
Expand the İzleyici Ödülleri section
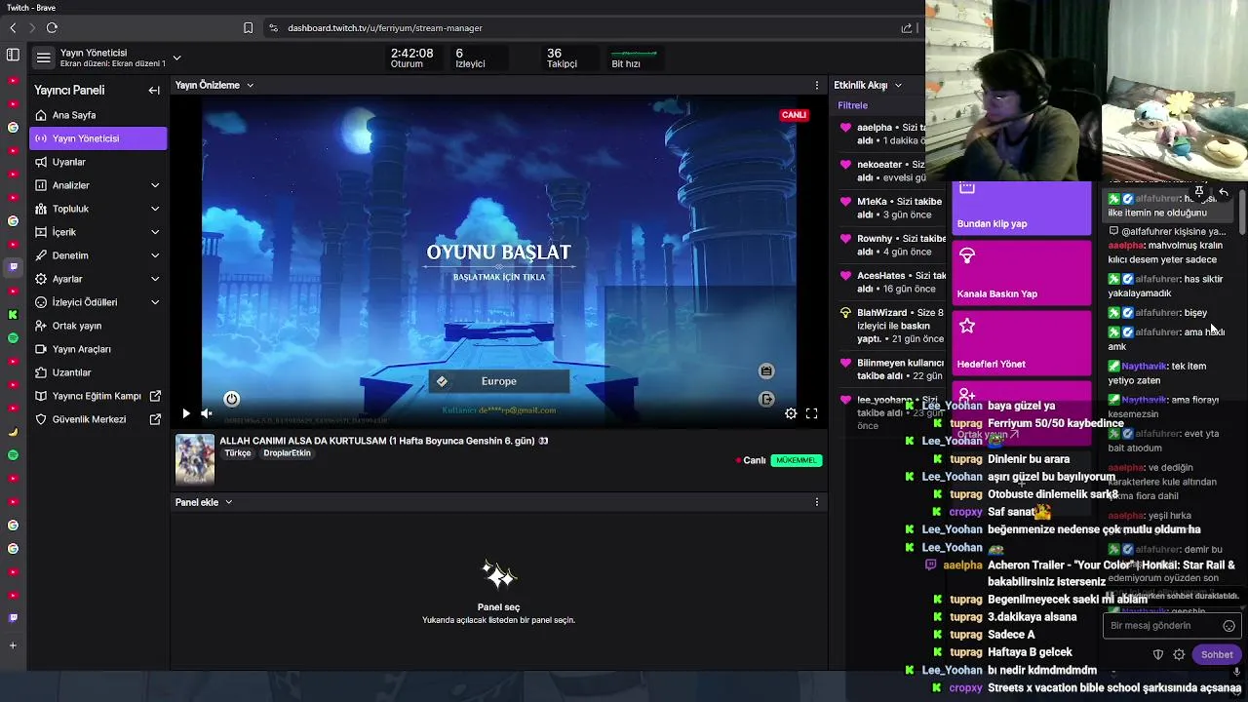(x=97, y=302)
